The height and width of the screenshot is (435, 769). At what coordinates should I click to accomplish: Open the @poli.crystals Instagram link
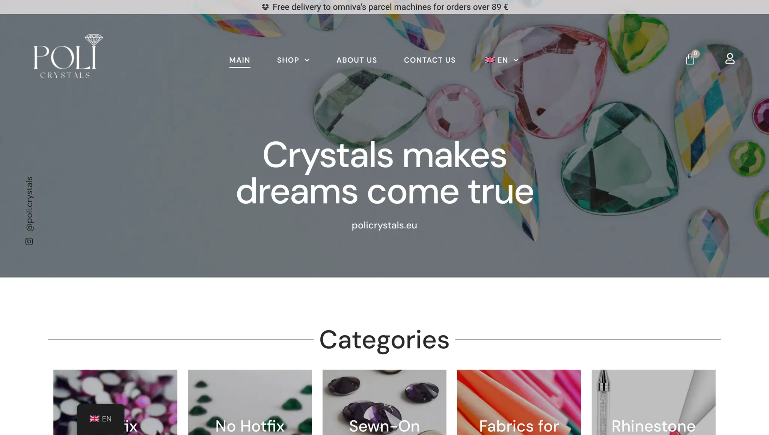[30, 204]
